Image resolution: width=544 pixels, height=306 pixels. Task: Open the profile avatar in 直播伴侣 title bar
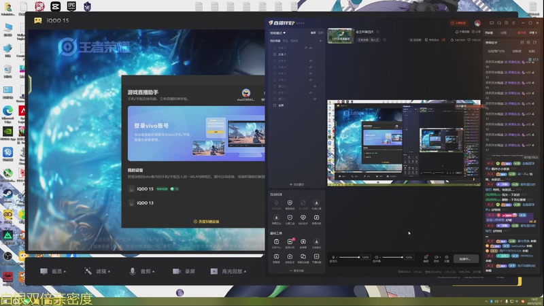point(478,23)
